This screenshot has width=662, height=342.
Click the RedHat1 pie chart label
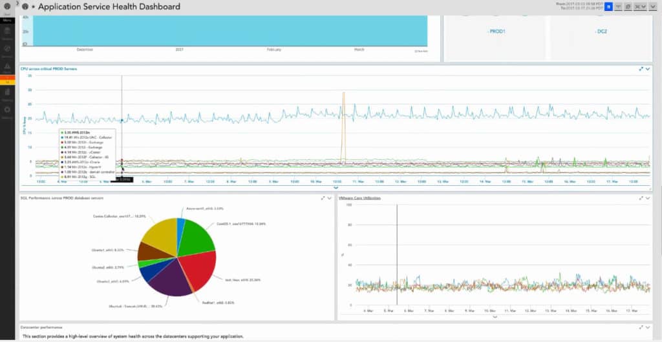pos(218,303)
